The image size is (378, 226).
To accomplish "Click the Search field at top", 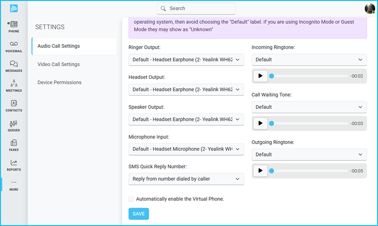I will (196, 8).
